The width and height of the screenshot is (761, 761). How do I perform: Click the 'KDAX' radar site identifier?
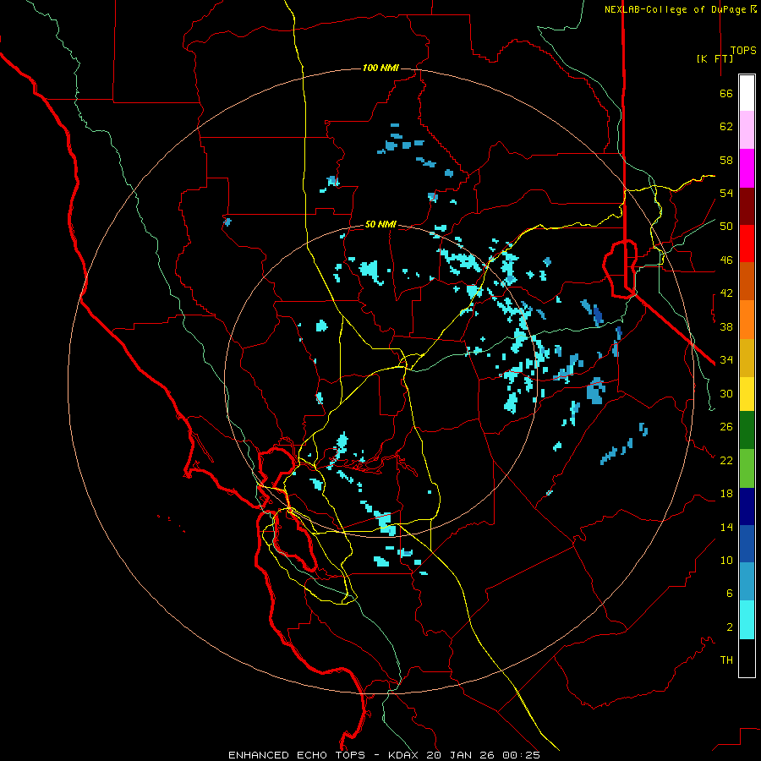(x=405, y=755)
